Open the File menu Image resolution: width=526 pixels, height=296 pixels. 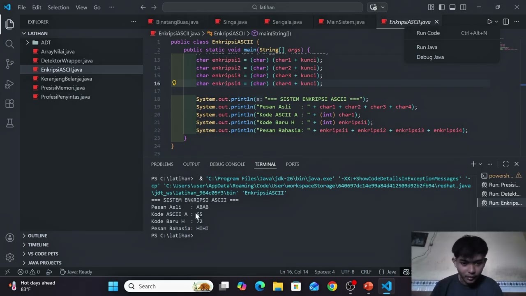[x=21, y=7]
